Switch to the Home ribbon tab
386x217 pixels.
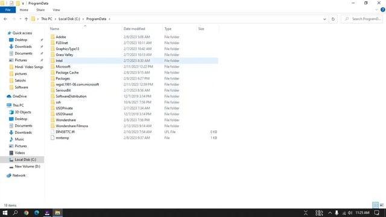pos(24,10)
